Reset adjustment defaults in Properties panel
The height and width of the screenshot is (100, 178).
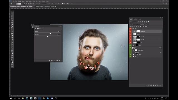click(55, 61)
